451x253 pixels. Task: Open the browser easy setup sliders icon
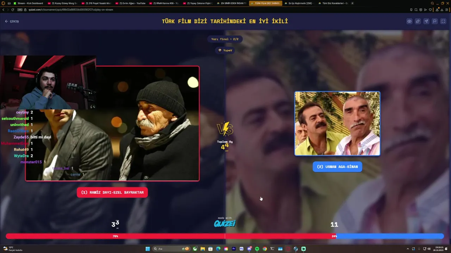pyautogui.click(x=446, y=9)
